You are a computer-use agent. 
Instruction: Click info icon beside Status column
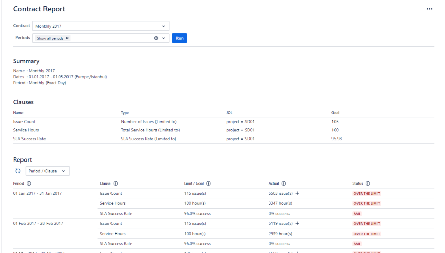point(368,183)
